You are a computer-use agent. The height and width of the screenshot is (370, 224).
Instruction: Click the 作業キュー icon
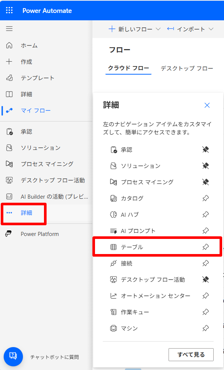tap(113, 312)
